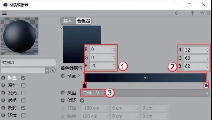The width and height of the screenshot is (212, 120).
Task: Enable the 环境 channel checkbox
Action: click(24, 115)
